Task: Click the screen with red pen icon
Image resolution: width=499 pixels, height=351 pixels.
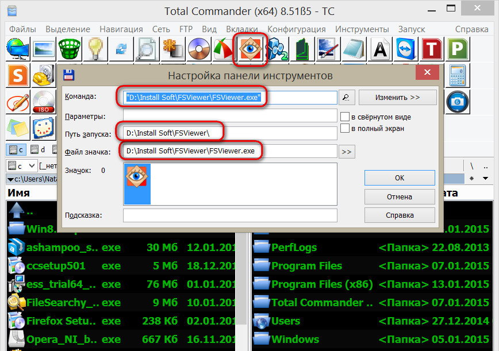Action: point(328,49)
